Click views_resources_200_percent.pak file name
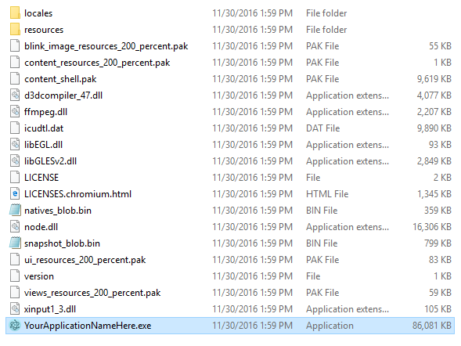 click(x=92, y=293)
